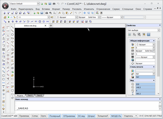Viewport: 163px width, 119px height.
Task: Open the Classic Default workspace dropdown
Action: (x=38, y=4)
